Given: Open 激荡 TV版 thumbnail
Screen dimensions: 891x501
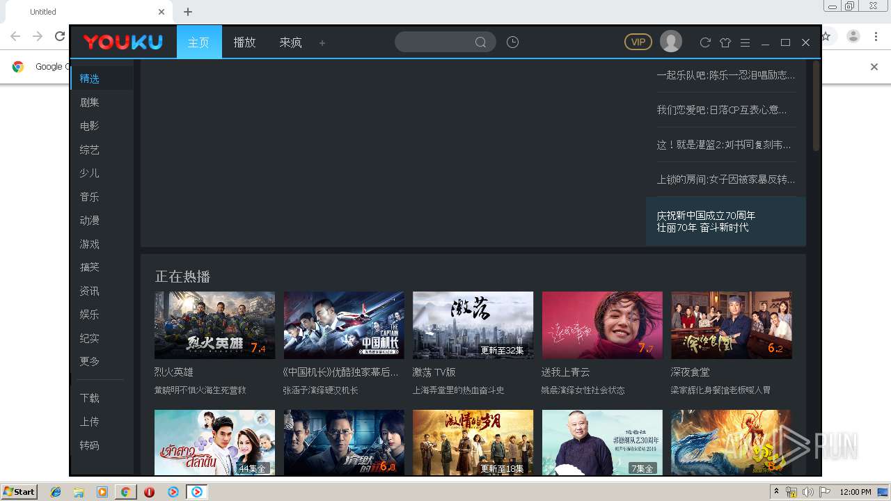Looking at the screenshot, I should click(473, 325).
